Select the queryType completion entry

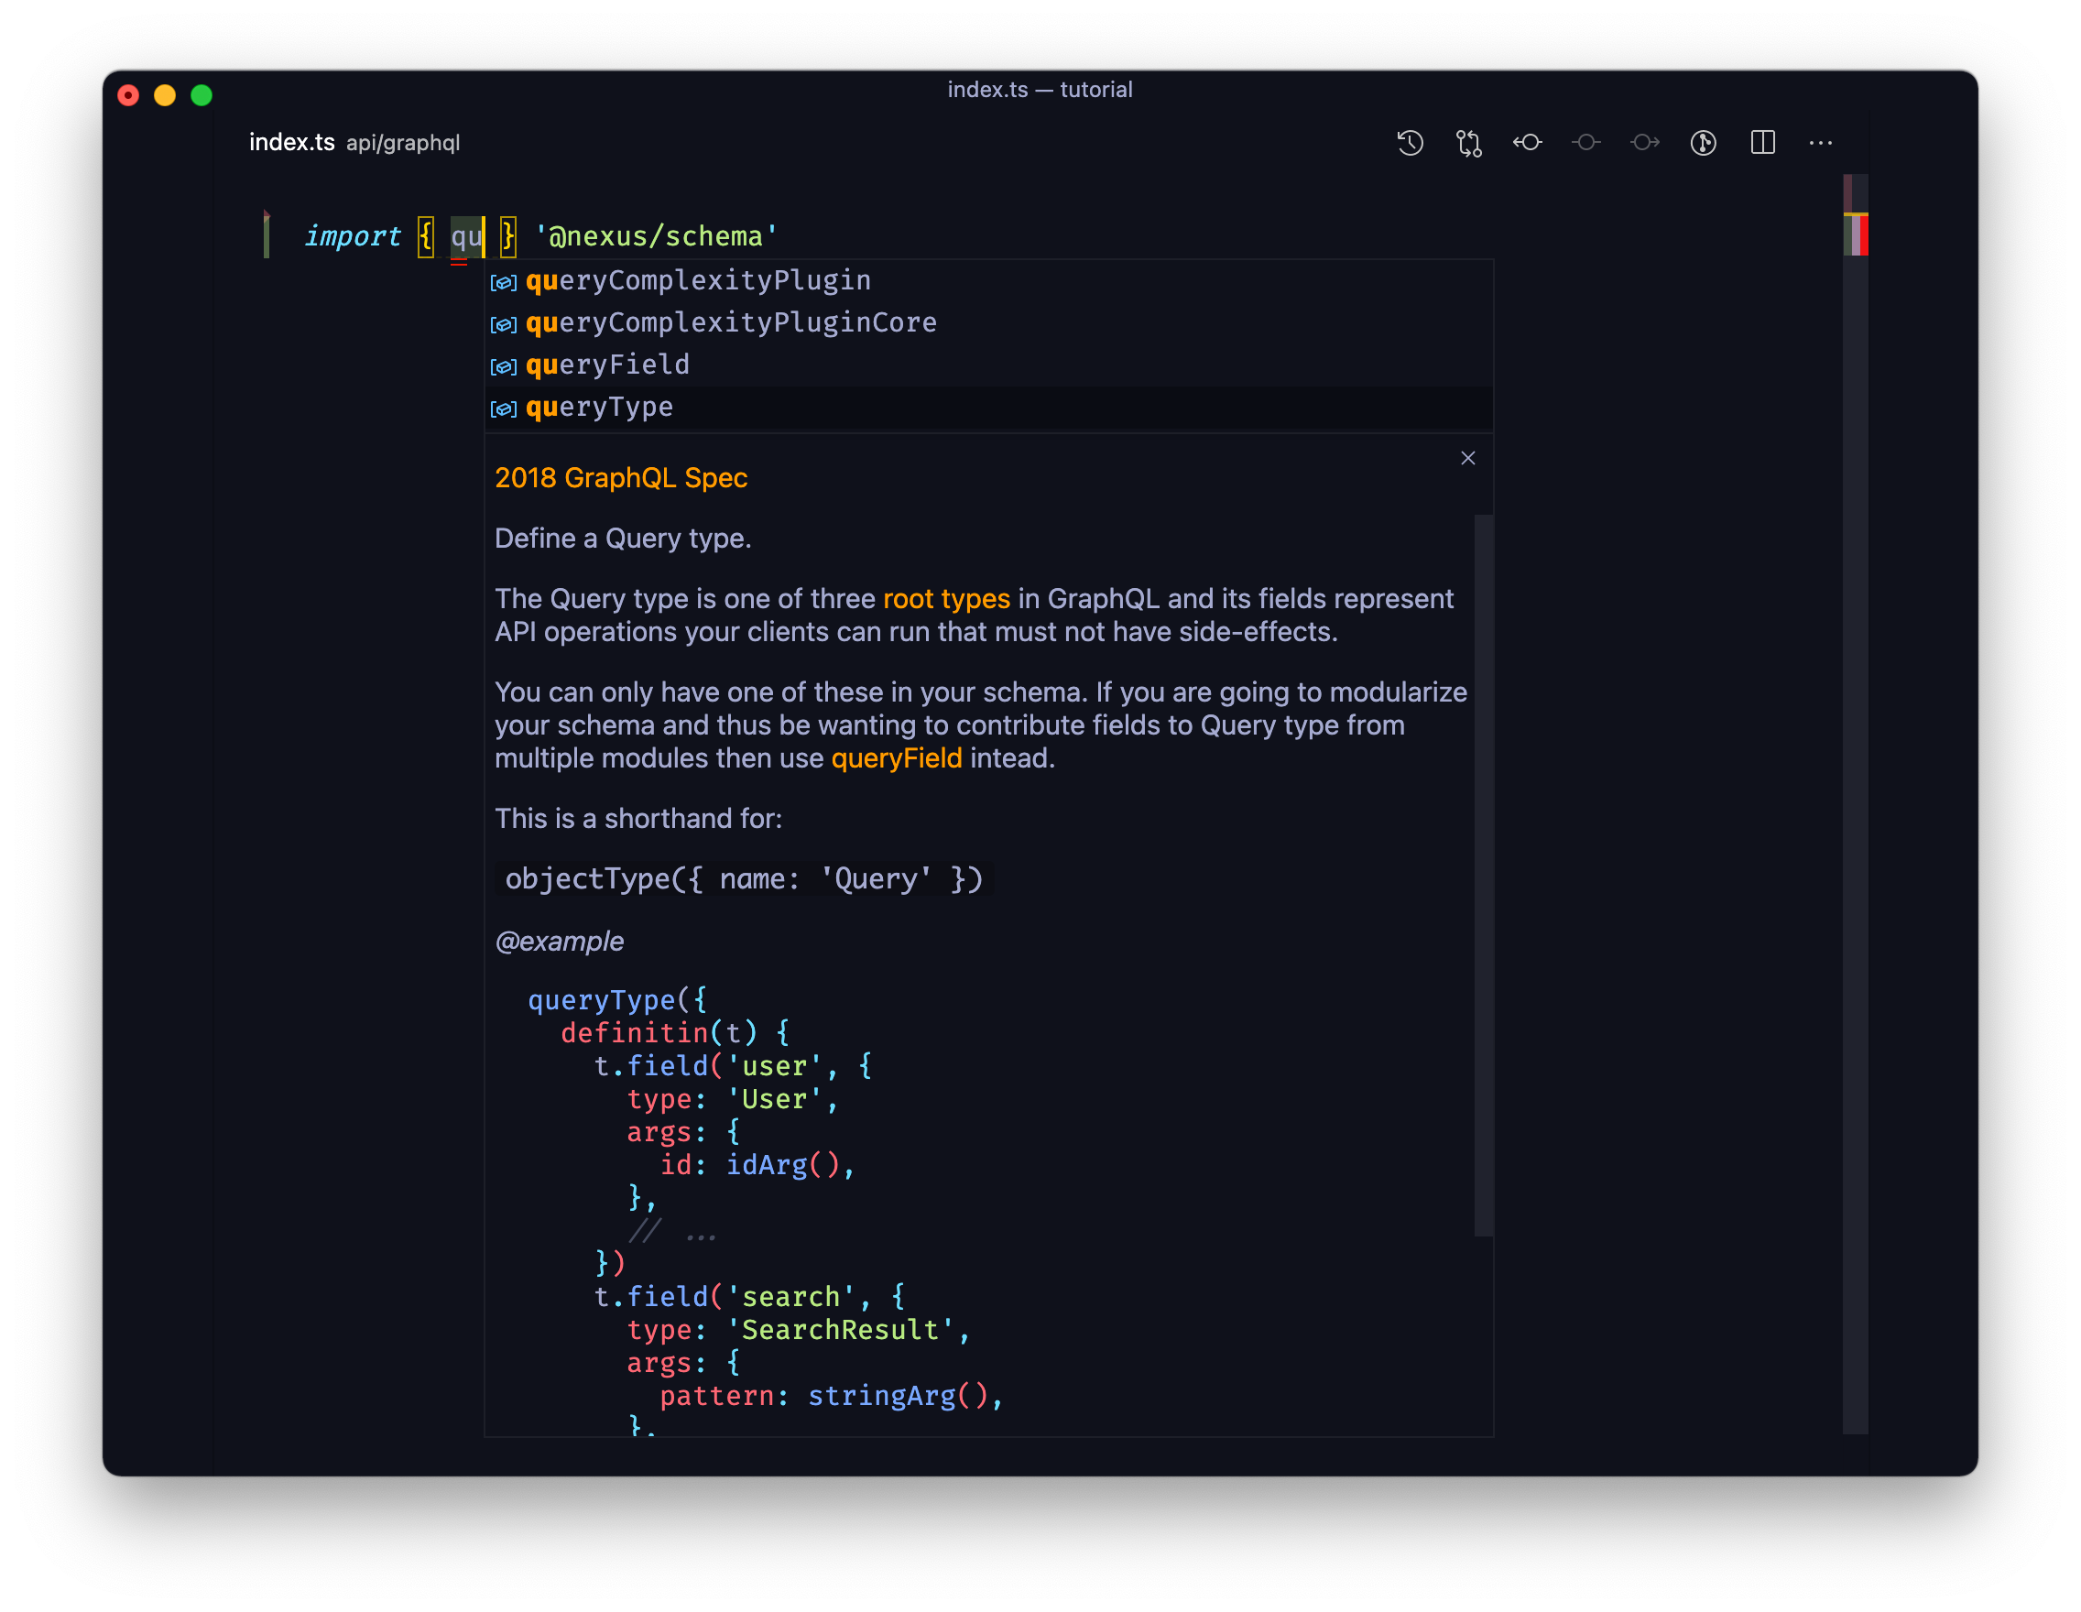tap(600, 407)
